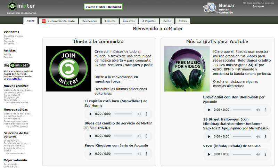Click the dig.ccMixter logo in the sidebar

pos(17,65)
